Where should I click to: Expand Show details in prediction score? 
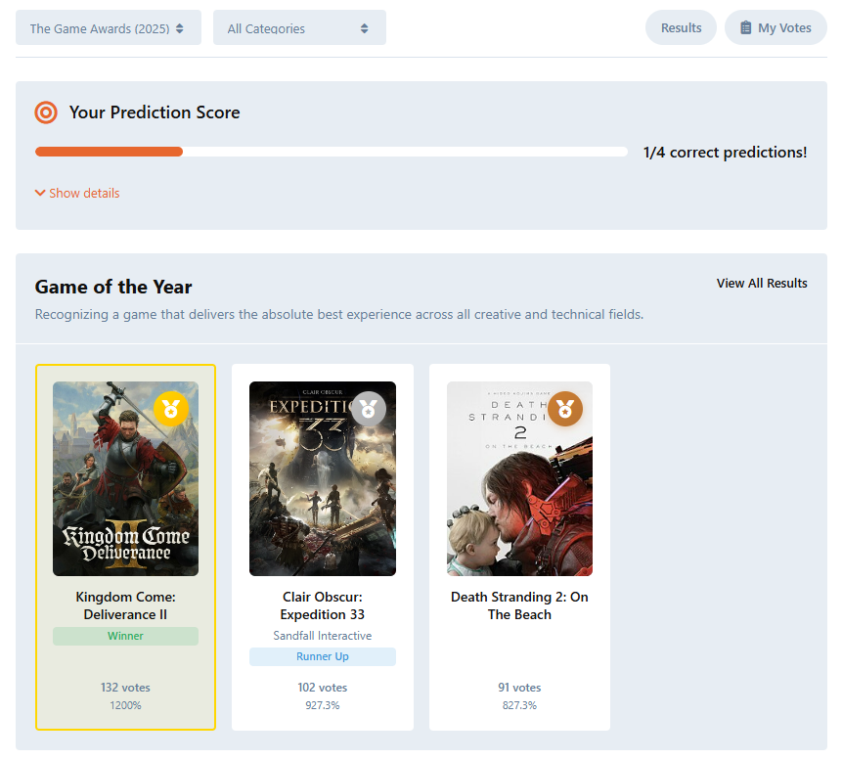pos(77,193)
